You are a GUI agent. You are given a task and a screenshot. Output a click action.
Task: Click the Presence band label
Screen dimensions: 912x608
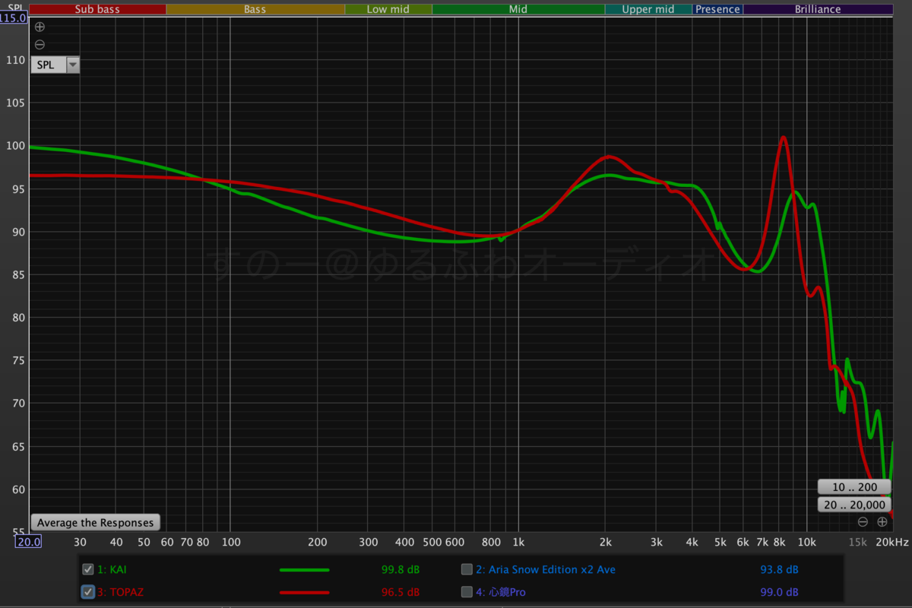tap(717, 10)
